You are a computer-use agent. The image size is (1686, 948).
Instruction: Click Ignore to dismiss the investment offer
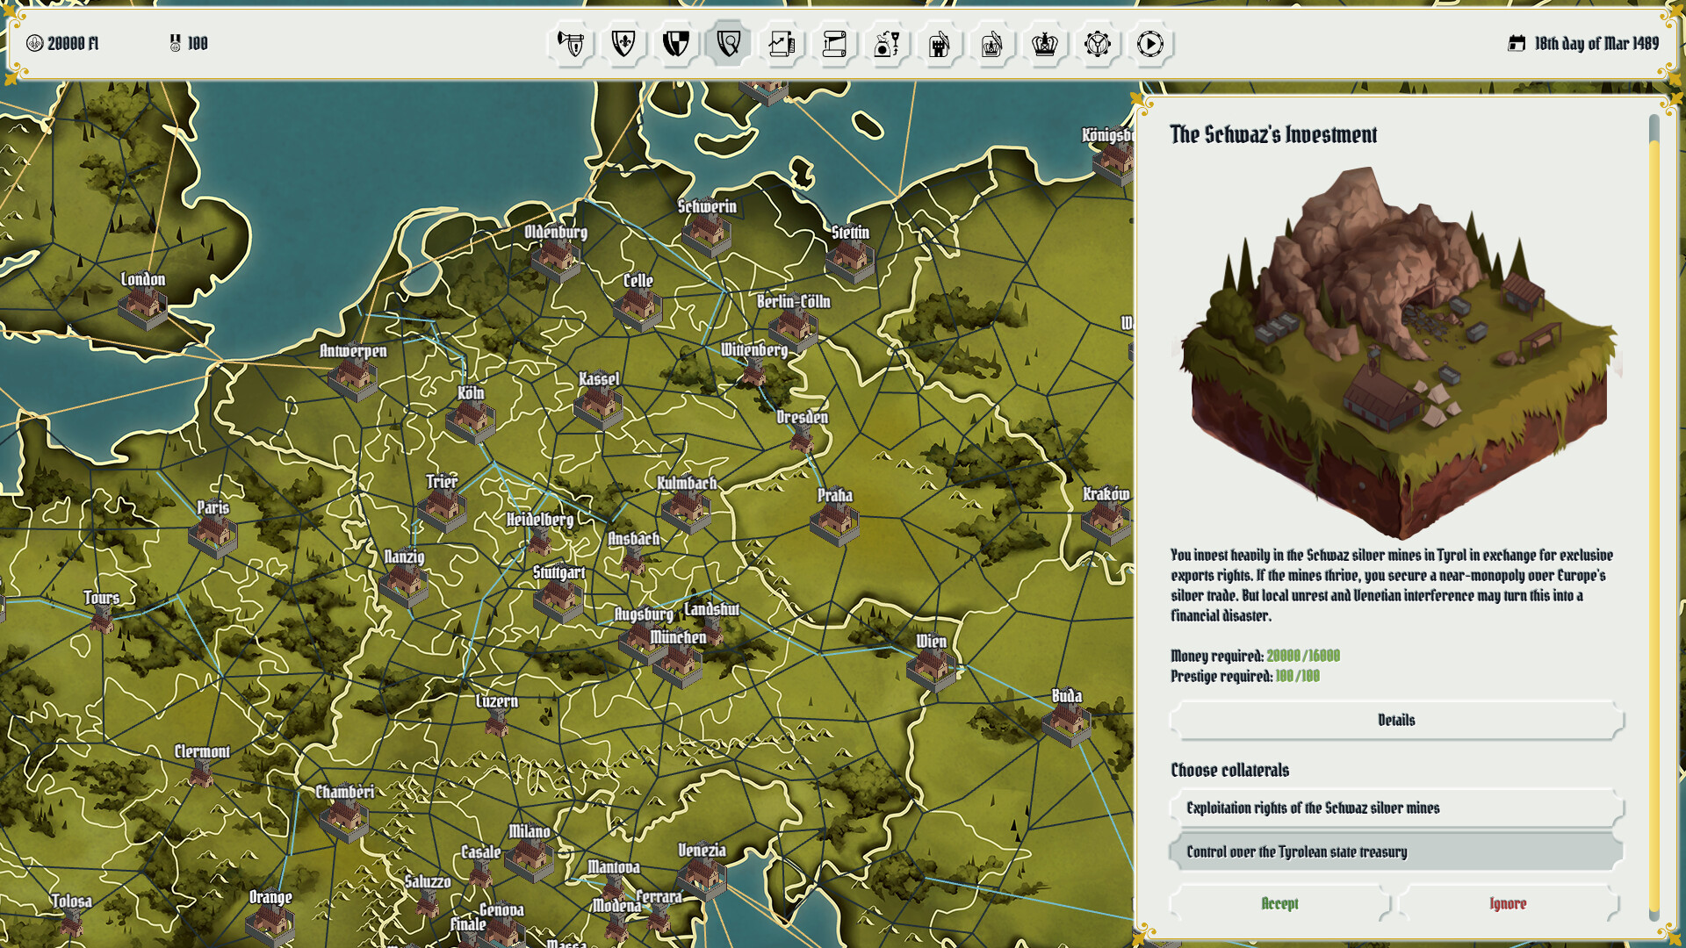[1508, 903]
